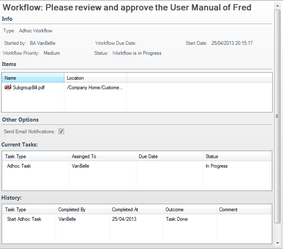Click the In Progress status cell
The image size is (283, 249).
(x=217, y=166)
